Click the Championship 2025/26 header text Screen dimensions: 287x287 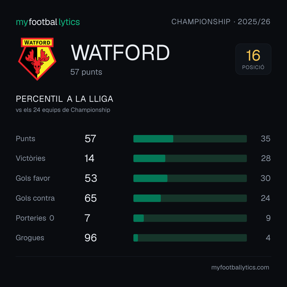pyautogui.click(x=221, y=22)
